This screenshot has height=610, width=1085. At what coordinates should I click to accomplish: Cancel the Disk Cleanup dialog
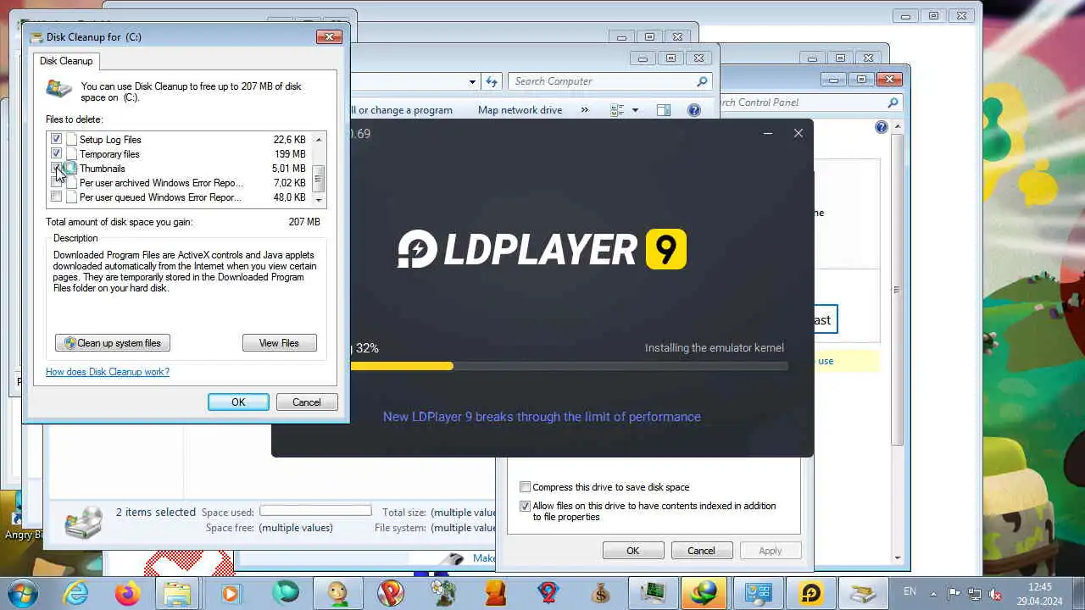[x=307, y=402]
